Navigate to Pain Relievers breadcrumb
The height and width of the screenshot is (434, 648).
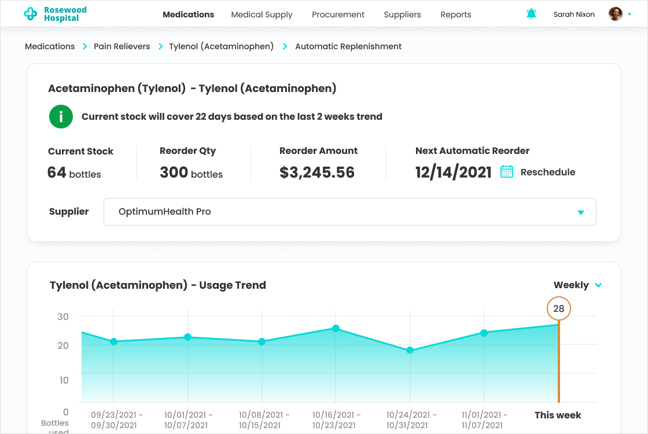(122, 46)
